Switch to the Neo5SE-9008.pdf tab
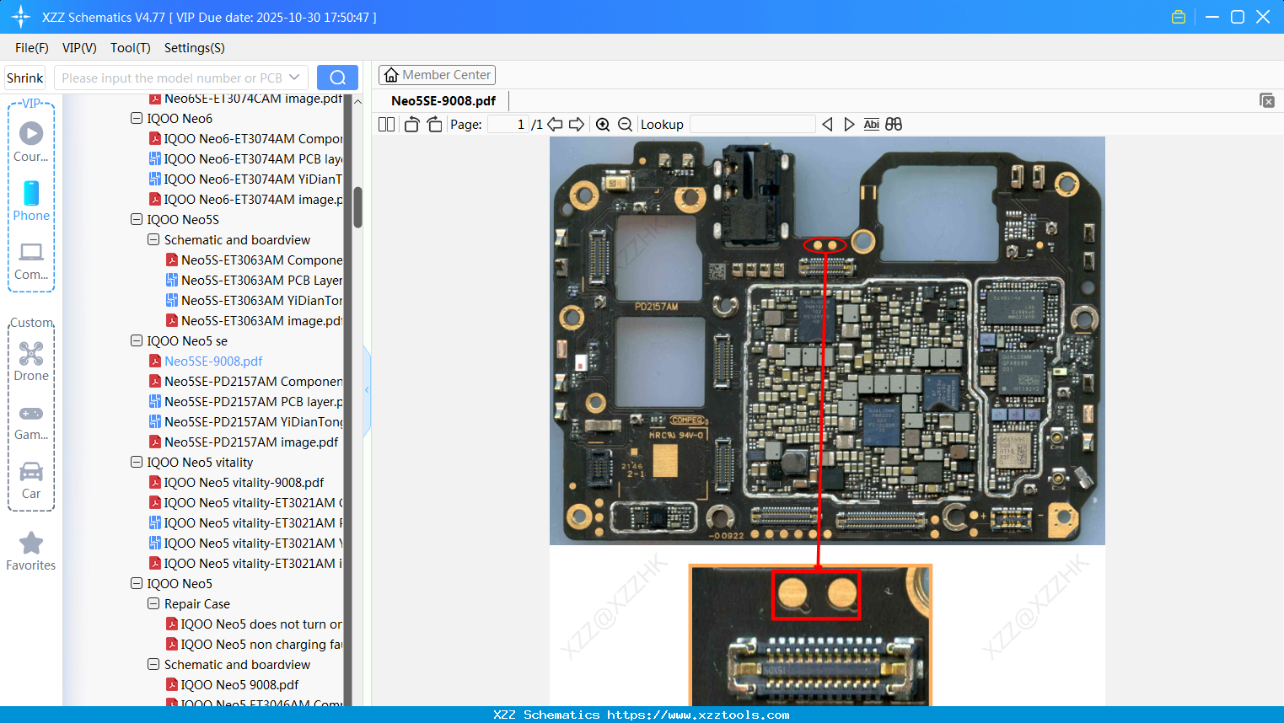This screenshot has height=723, width=1284. 443,100
